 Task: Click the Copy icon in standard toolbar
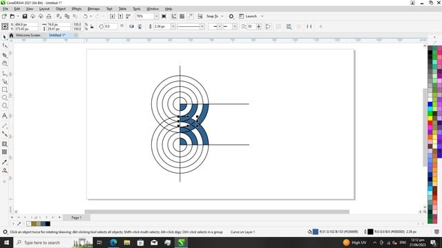pyautogui.click(x=67, y=17)
